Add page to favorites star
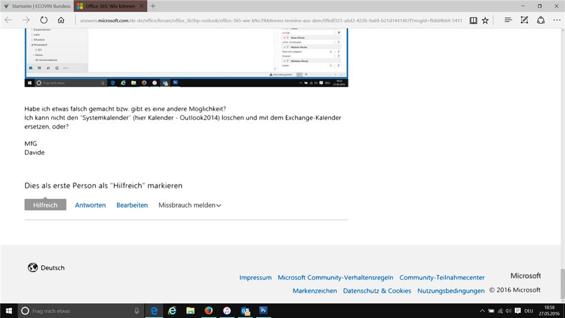Image resolution: width=565 pixels, height=318 pixels. click(x=486, y=20)
